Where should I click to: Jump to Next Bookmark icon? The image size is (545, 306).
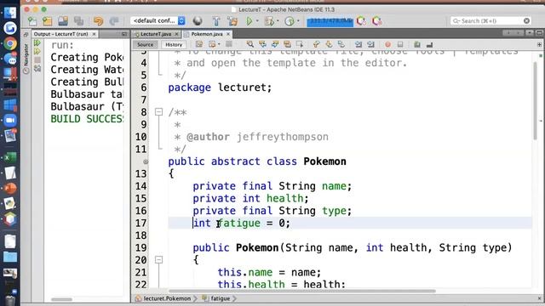pos(329,44)
